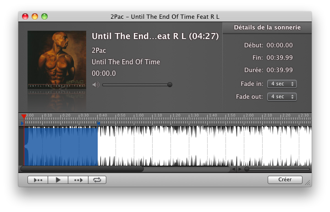Toggle loop playback button
This screenshot has height=212, width=330.
(x=97, y=180)
